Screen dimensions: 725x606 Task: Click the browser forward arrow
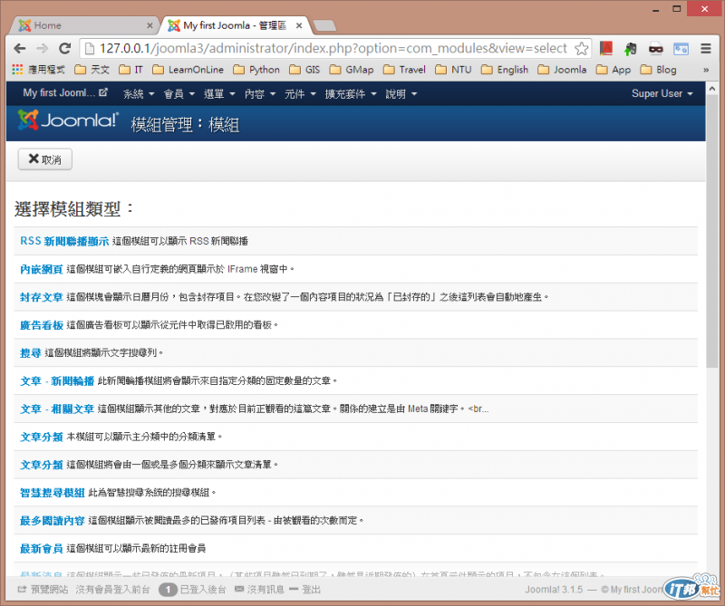click(42, 48)
